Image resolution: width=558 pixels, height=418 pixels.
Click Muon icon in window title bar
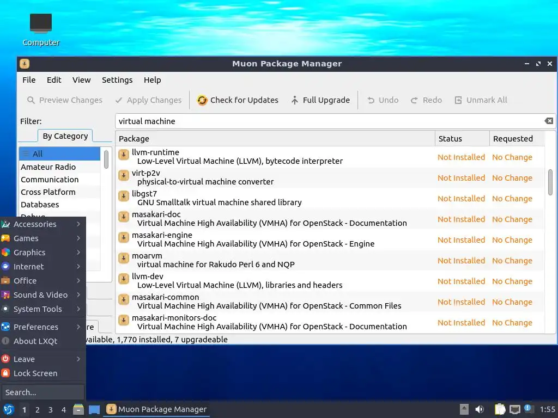tap(24, 64)
